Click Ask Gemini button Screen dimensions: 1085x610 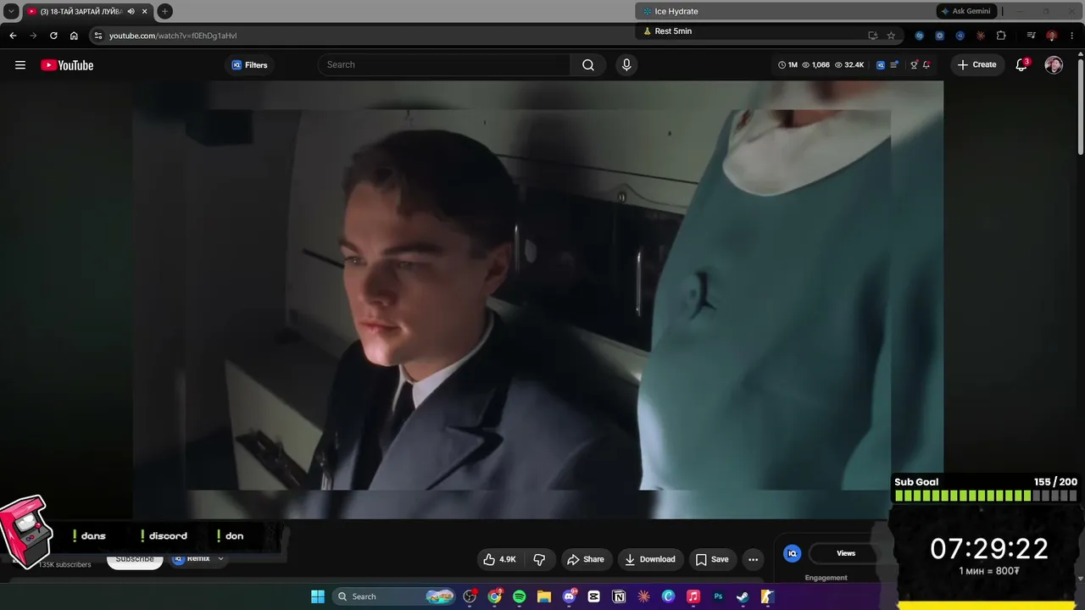click(x=965, y=11)
